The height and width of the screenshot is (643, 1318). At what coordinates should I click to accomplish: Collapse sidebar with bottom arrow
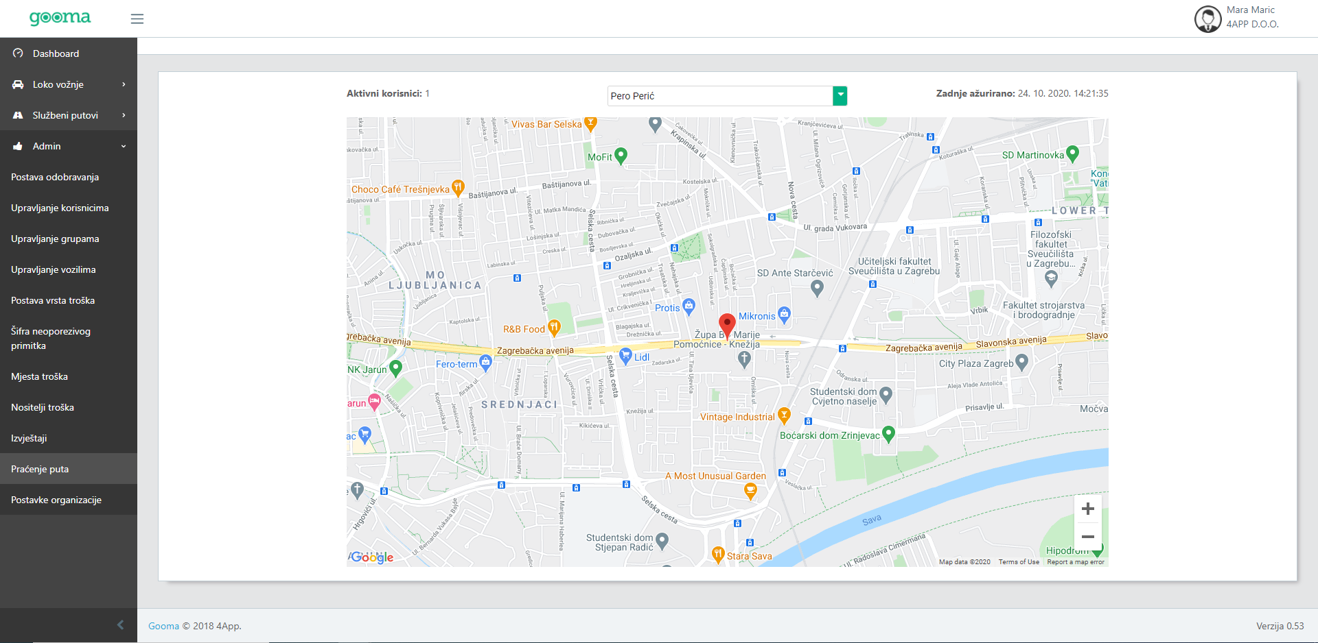pyautogui.click(x=121, y=624)
